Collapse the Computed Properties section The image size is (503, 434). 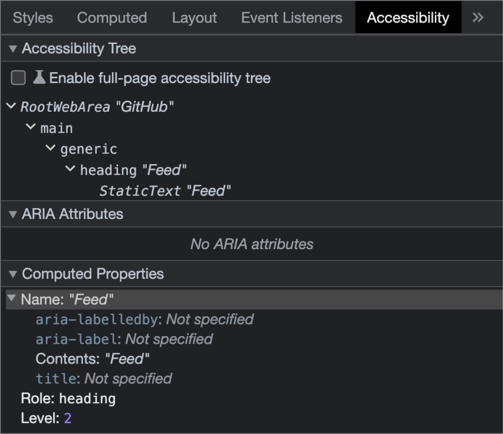13,274
